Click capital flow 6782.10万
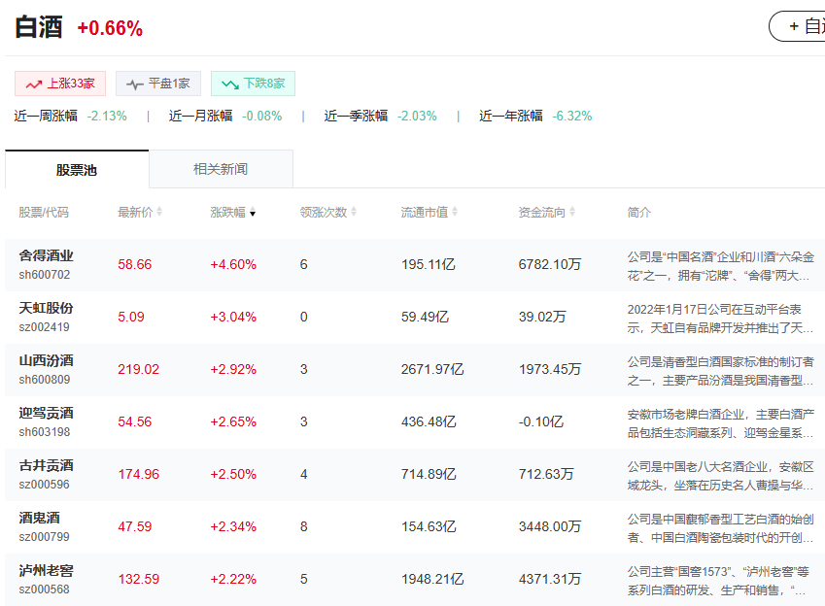Screen dimensions: 825x606 pyautogui.click(x=550, y=264)
